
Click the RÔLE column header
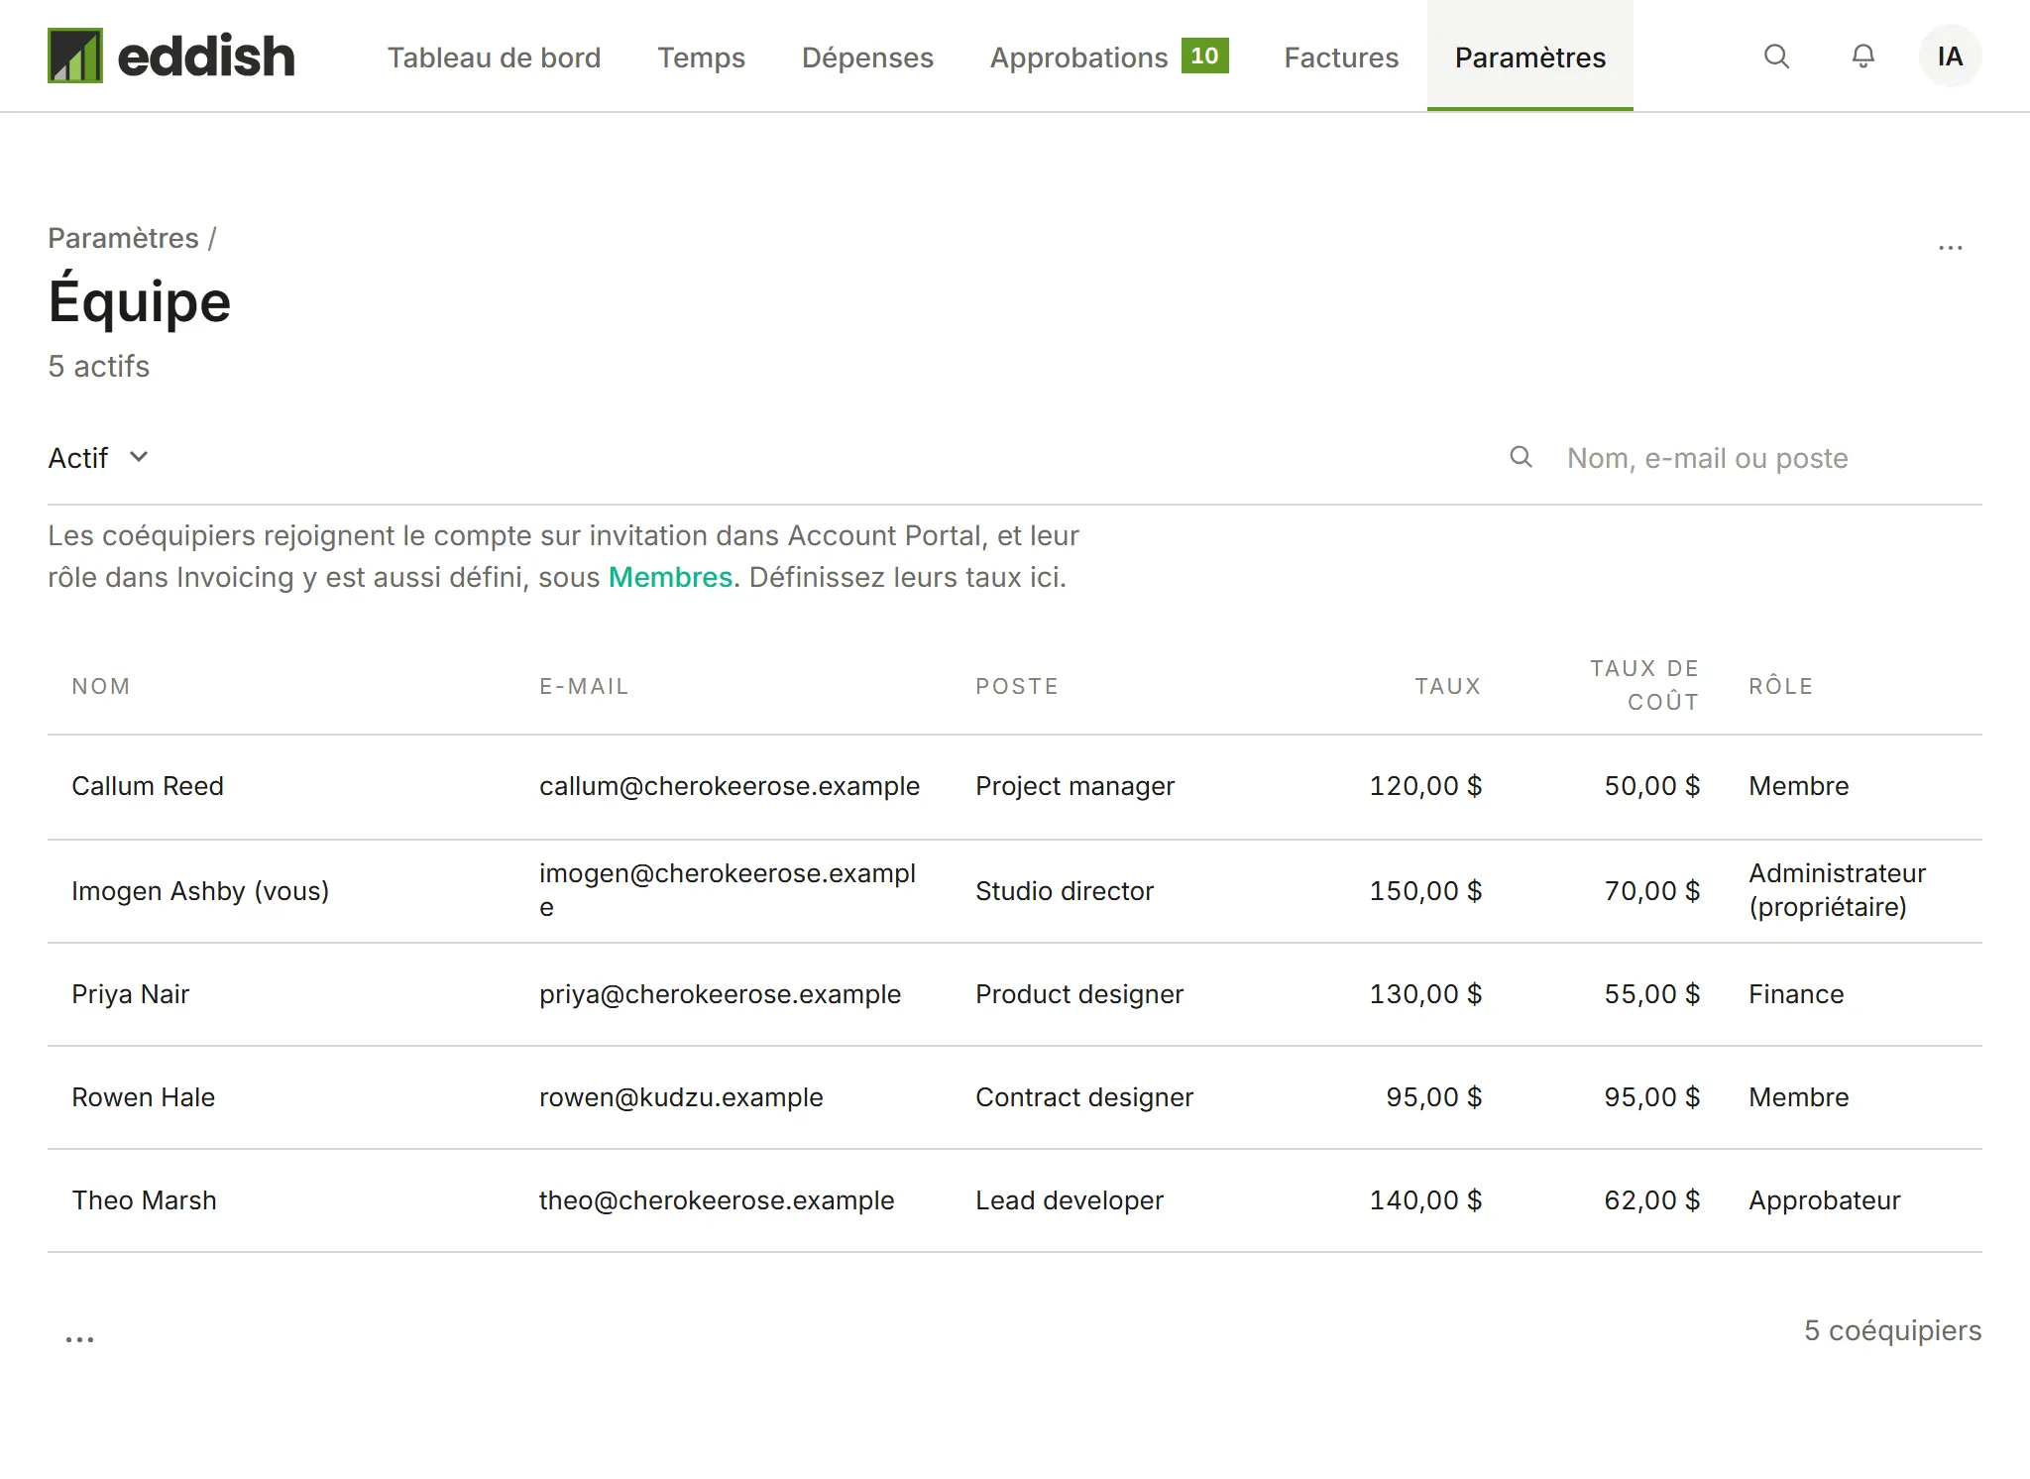click(x=1780, y=686)
